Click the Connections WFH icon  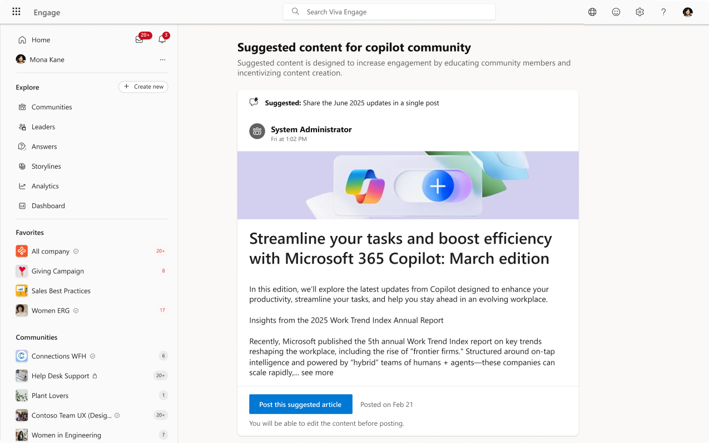(22, 356)
